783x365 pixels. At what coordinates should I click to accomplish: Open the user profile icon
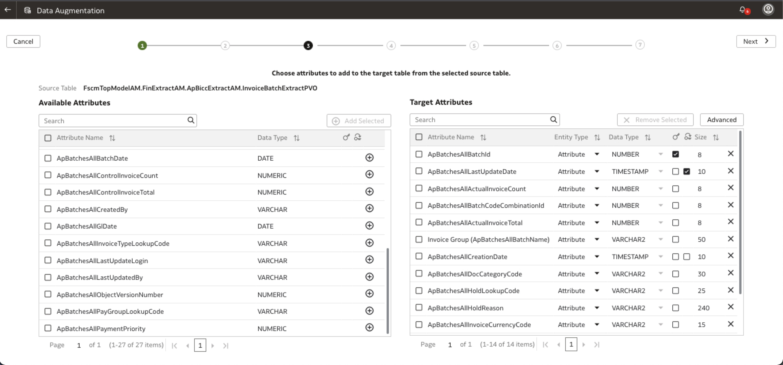[x=768, y=9]
